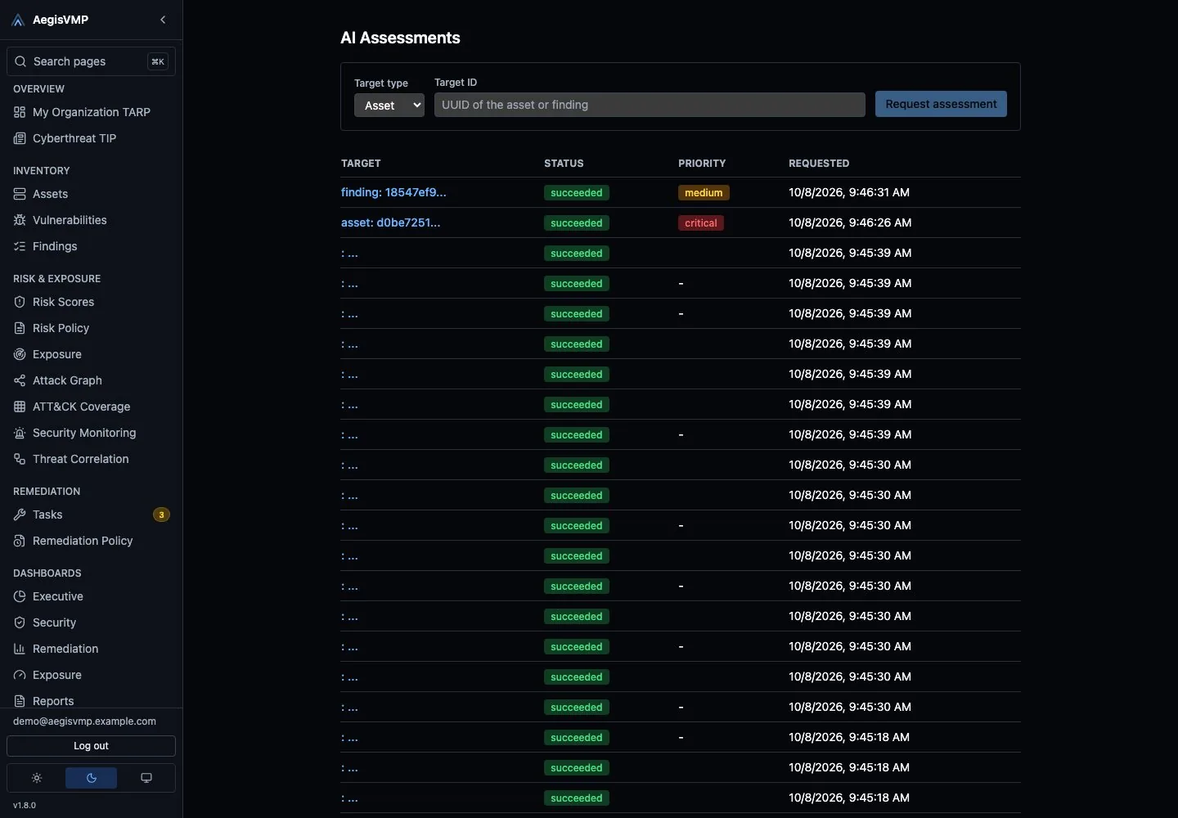Open the Target type dropdown

pos(389,105)
